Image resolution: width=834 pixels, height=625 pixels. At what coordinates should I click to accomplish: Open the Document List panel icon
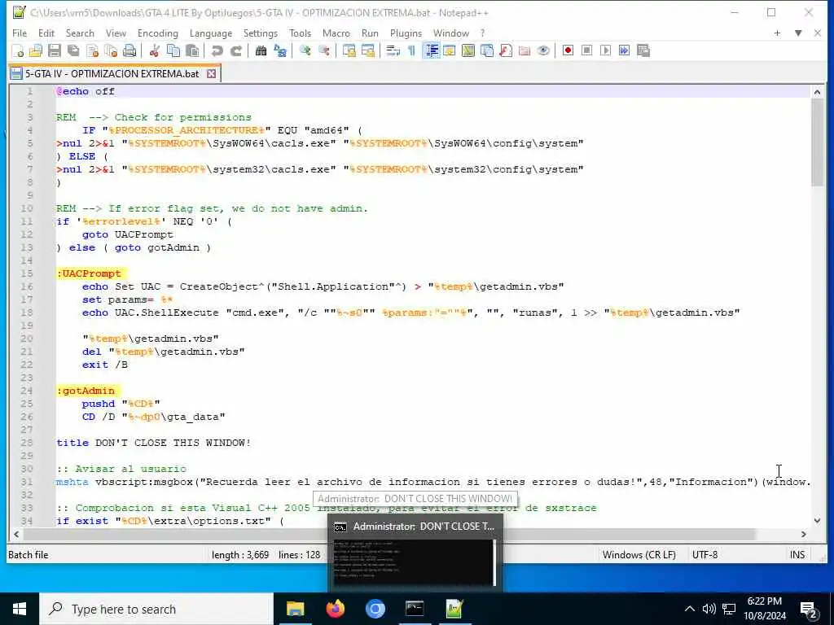click(x=487, y=50)
